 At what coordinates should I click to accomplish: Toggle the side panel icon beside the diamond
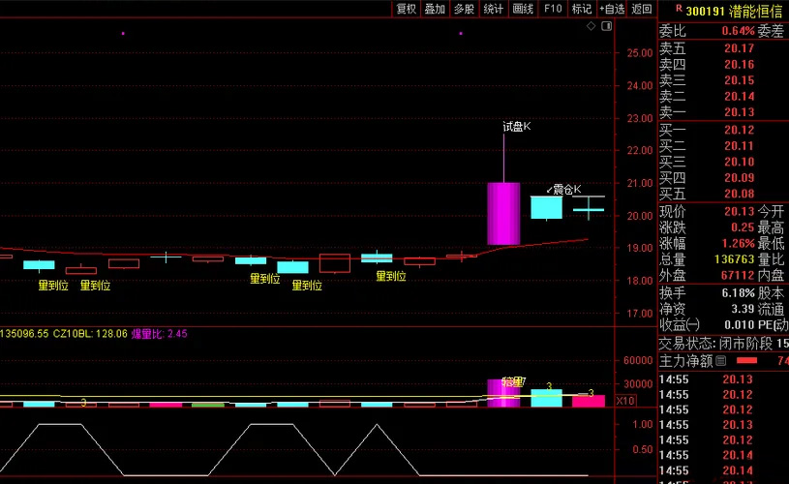pos(606,26)
